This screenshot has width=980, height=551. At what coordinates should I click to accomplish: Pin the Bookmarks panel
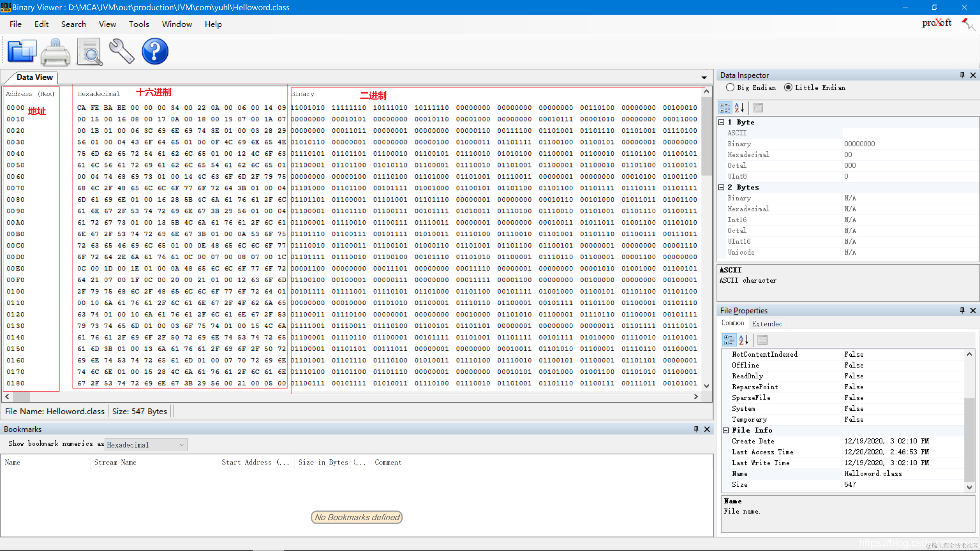(x=696, y=429)
